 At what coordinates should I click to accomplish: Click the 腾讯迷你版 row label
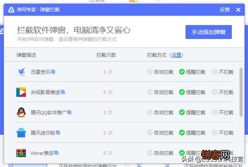43,133
